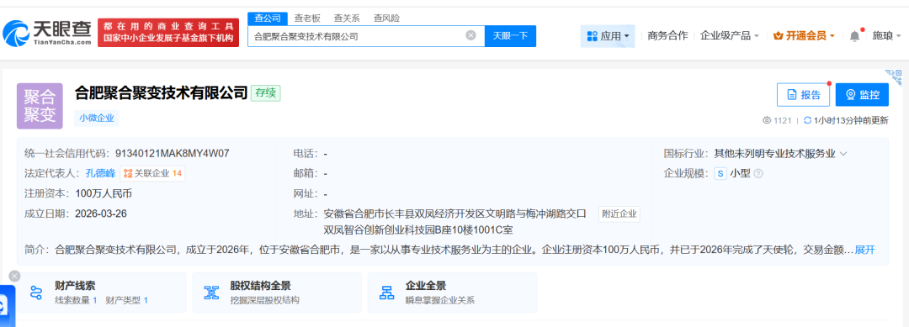Click 线索数量 1 label
This screenshot has width=909, height=327.
coord(76,300)
